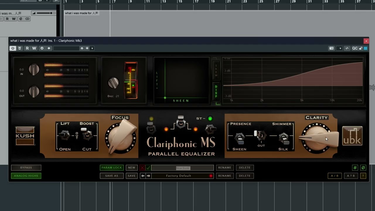Click RENAME in the bank row

click(x=225, y=168)
